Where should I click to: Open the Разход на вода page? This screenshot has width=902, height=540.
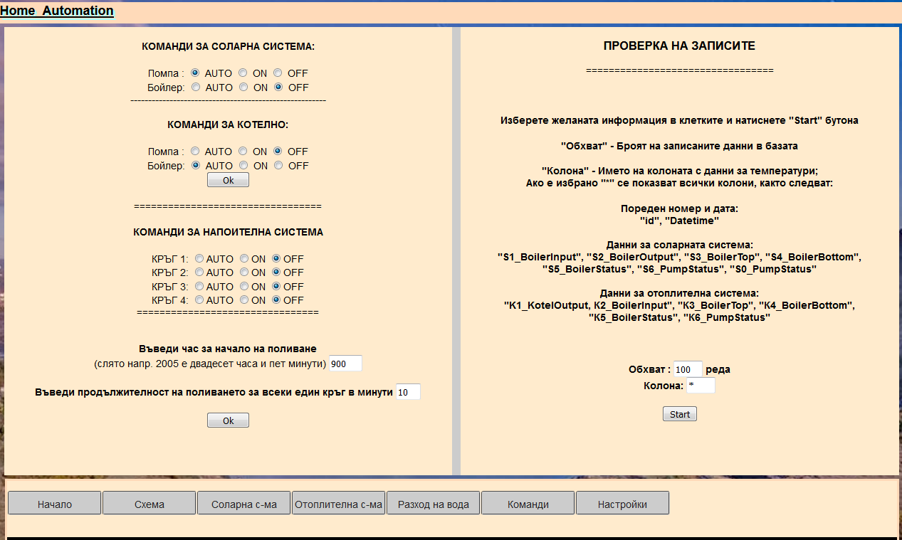pyautogui.click(x=434, y=503)
